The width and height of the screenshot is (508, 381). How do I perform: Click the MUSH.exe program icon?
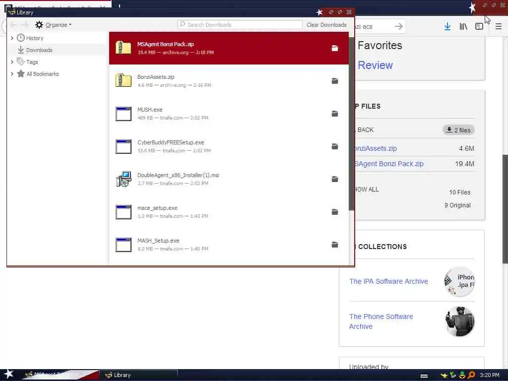pyautogui.click(x=124, y=114)
